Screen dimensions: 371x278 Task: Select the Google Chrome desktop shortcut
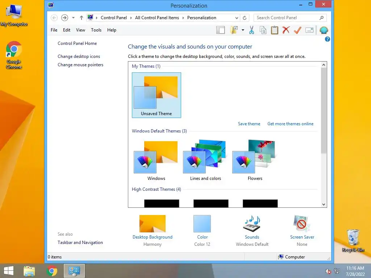14,55
